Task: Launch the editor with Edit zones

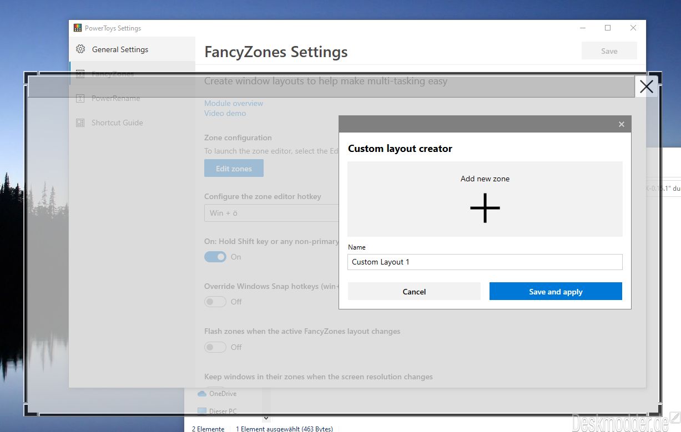Action: point(234,169)
